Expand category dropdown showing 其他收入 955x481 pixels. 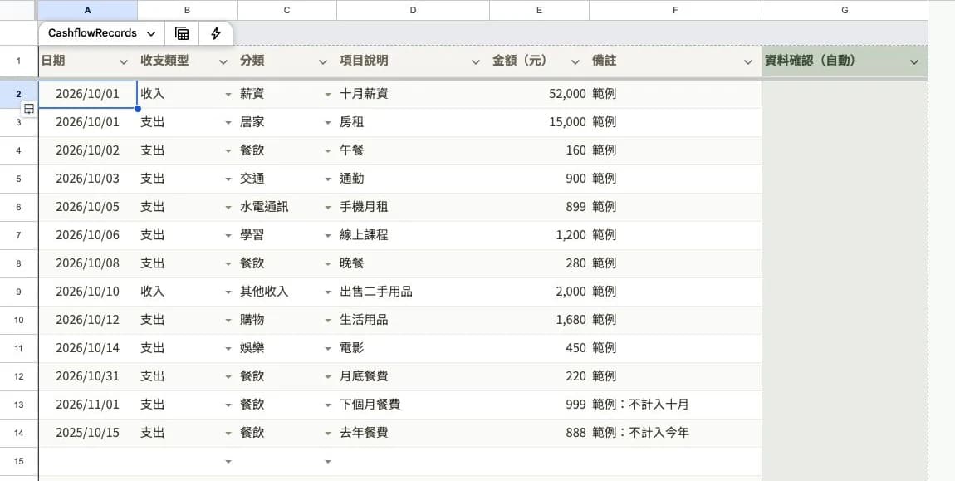(328, 292)
